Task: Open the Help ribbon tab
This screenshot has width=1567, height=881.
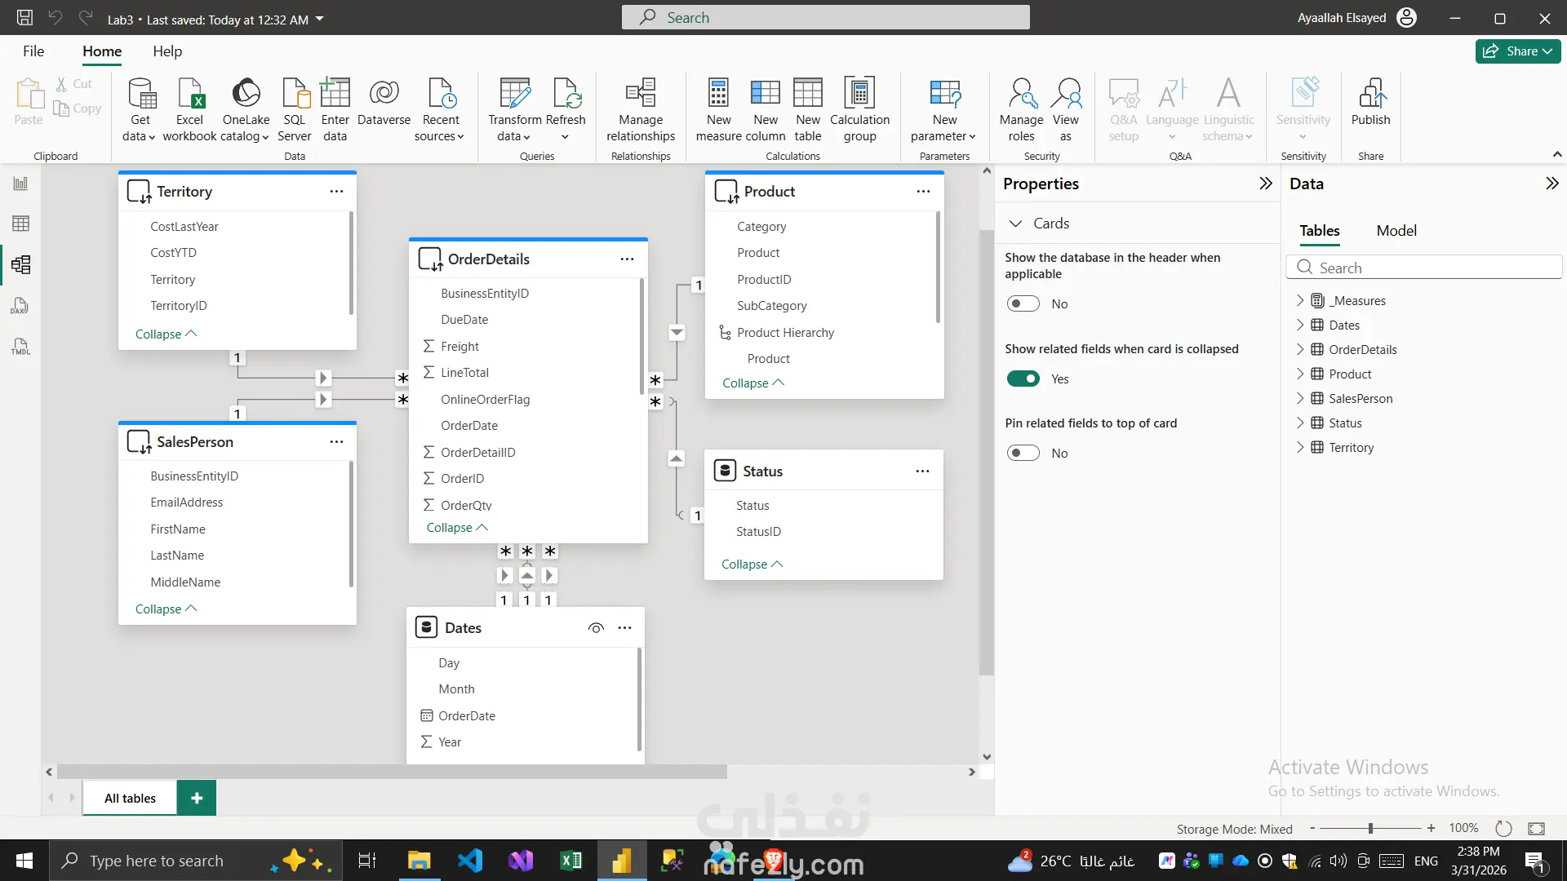Action: click(167, 51)
